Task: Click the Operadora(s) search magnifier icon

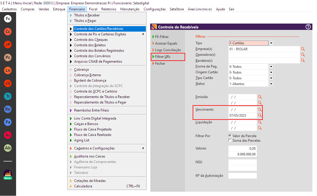Action: pos(303,55)
